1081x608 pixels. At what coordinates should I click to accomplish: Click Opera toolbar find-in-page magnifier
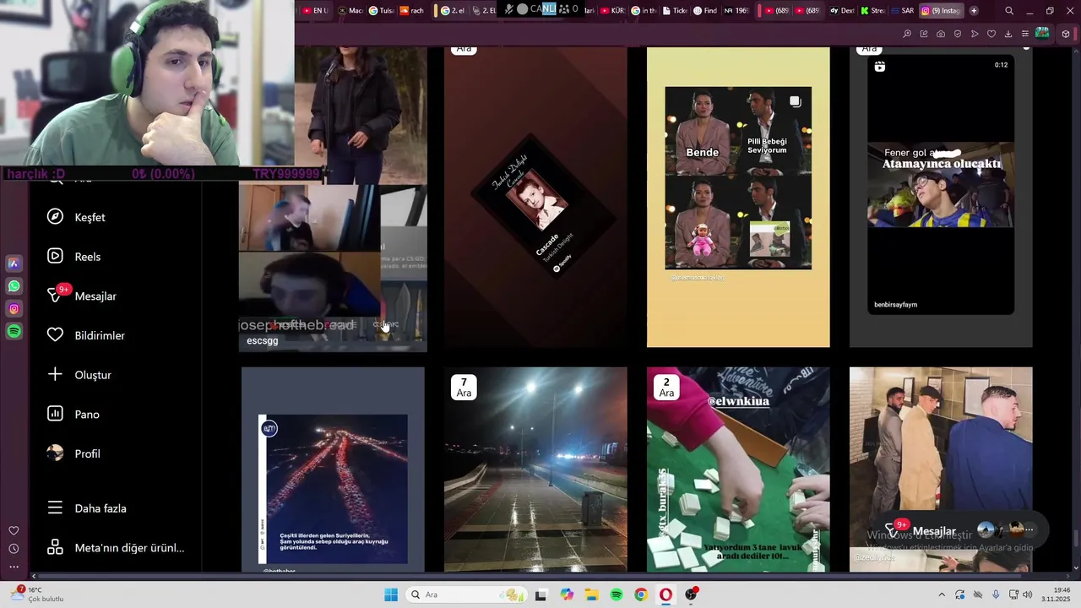(907, 34)
